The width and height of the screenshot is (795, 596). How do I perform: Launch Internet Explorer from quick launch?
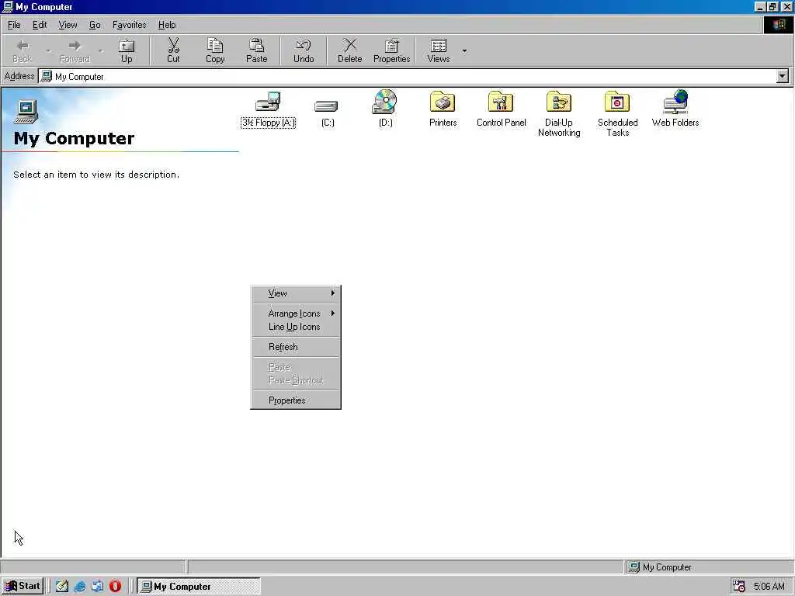coord(80,587)
